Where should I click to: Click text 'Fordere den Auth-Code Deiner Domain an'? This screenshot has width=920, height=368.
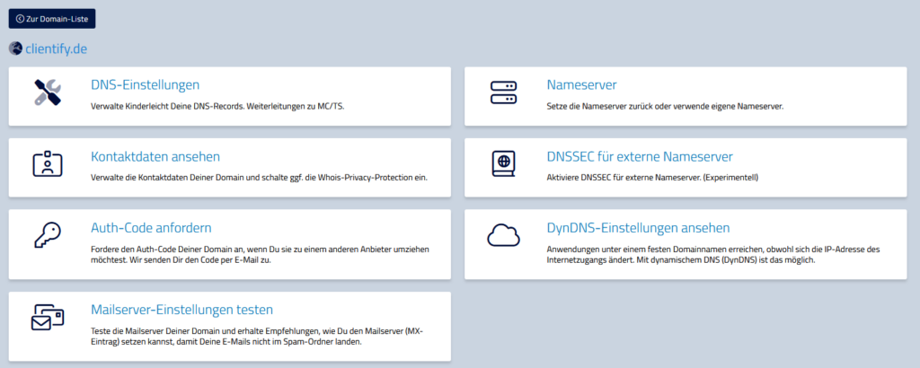coord(167,250)
